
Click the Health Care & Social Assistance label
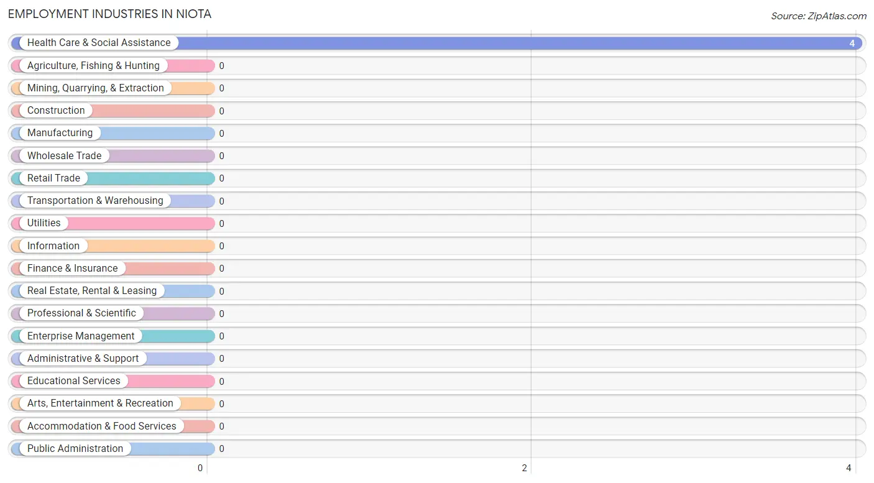(x=99, y=43)
